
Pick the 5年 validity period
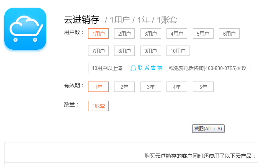click(203, 87)
